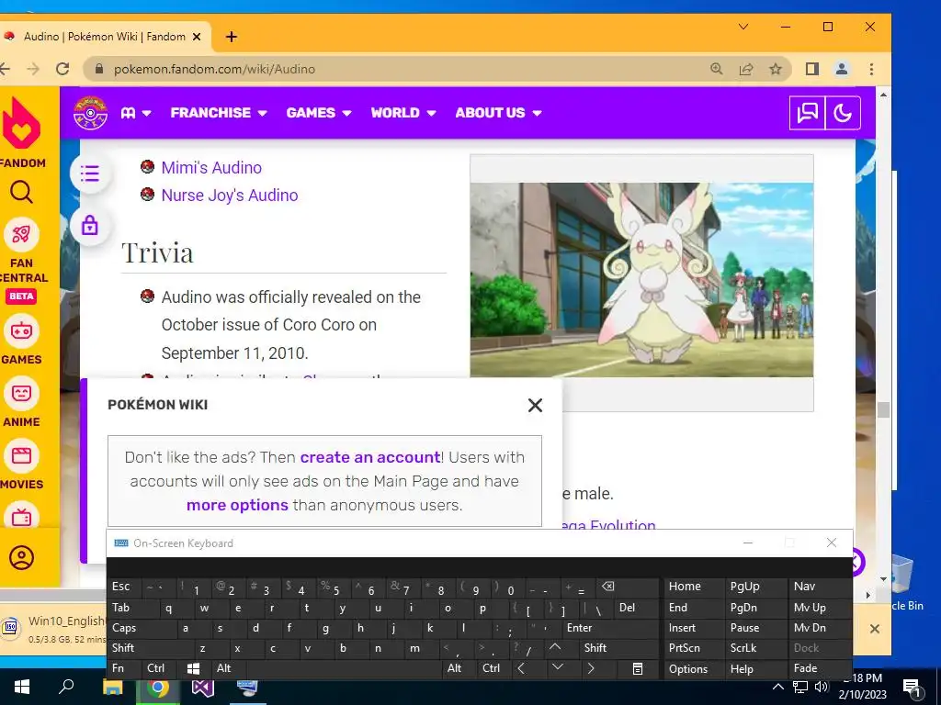Image resolution: width=941 pixels, height=705 pixels.
Task: Open the user profile icon in sidebar
Action: tap(22, 557)
